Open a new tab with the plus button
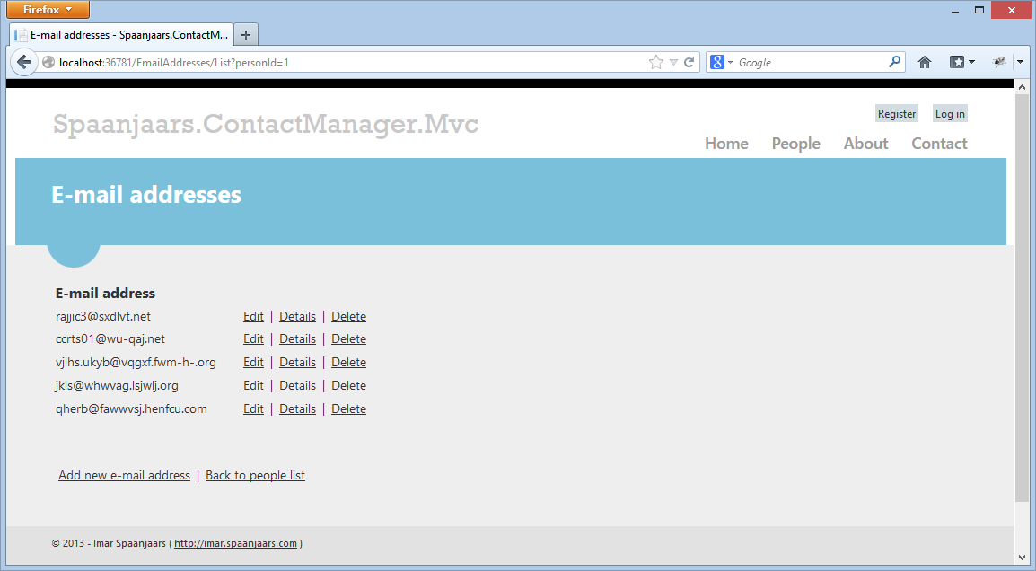 click(246, 35)
